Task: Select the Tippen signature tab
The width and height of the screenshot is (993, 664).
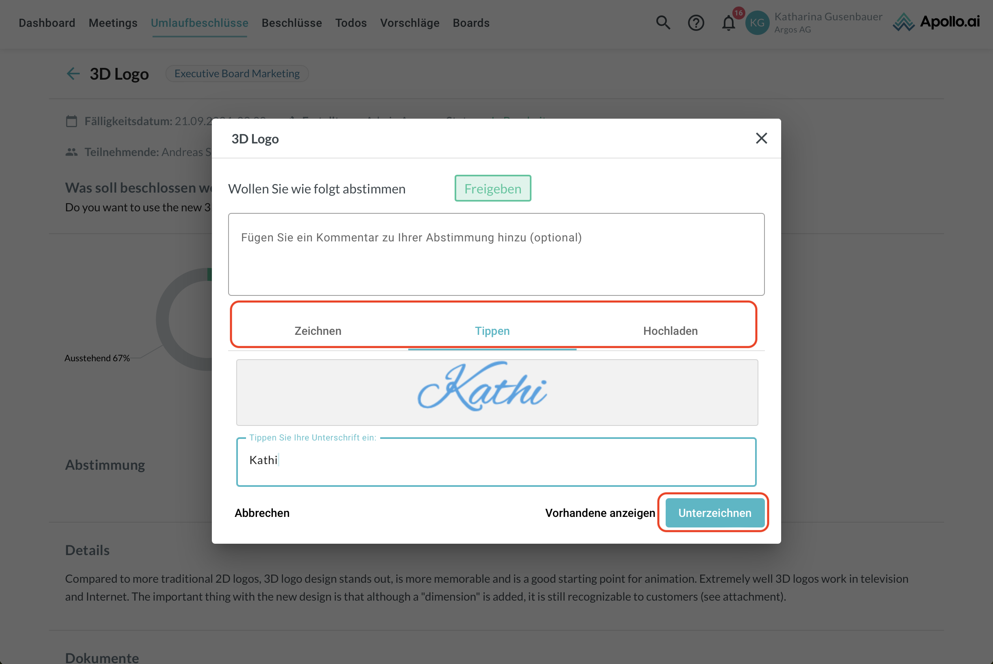Action: coord(492,331)
